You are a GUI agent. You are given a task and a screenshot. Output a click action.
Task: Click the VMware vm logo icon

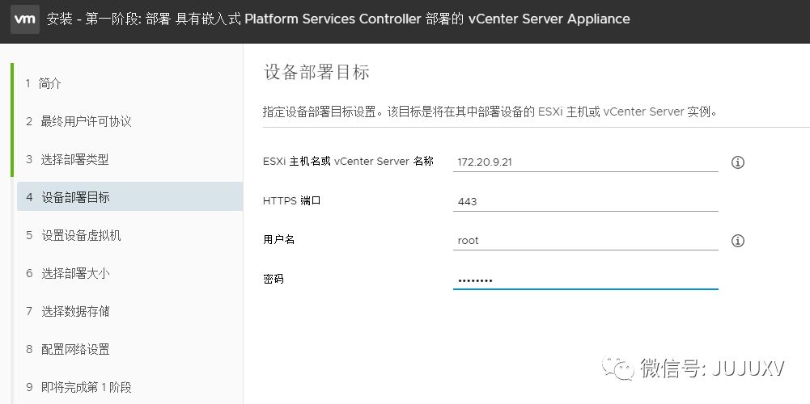tap(25, 19)
